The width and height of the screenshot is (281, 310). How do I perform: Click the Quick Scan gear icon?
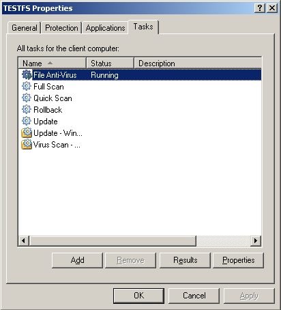point(27,98)
